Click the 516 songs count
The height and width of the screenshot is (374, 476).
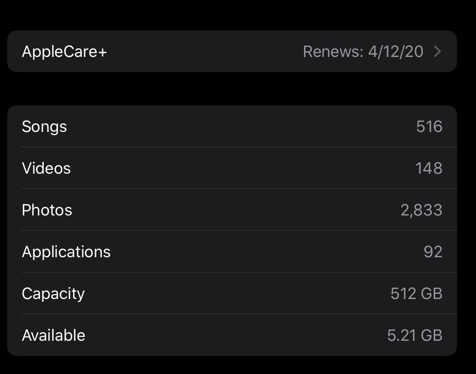(429, 127)
